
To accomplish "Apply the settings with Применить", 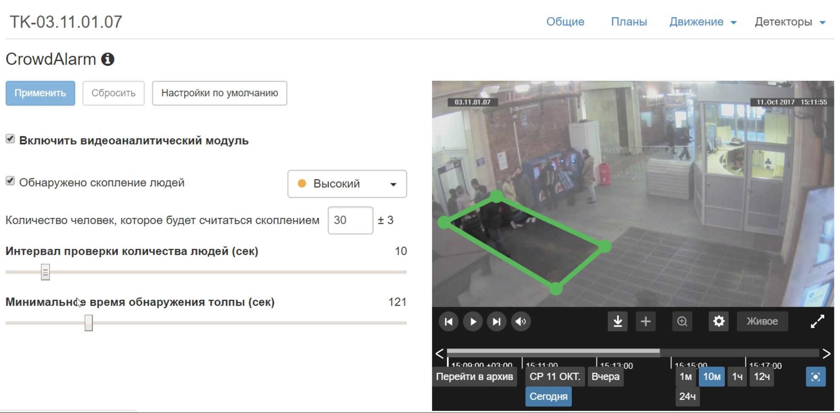I will tap(40, 93).
